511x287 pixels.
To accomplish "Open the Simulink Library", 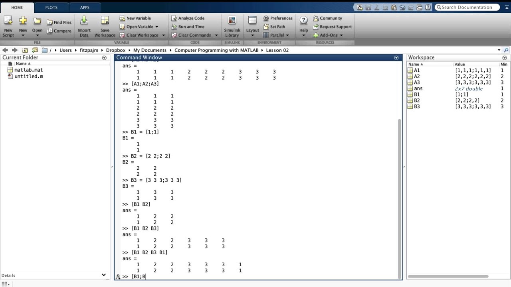I will (232, 27).
